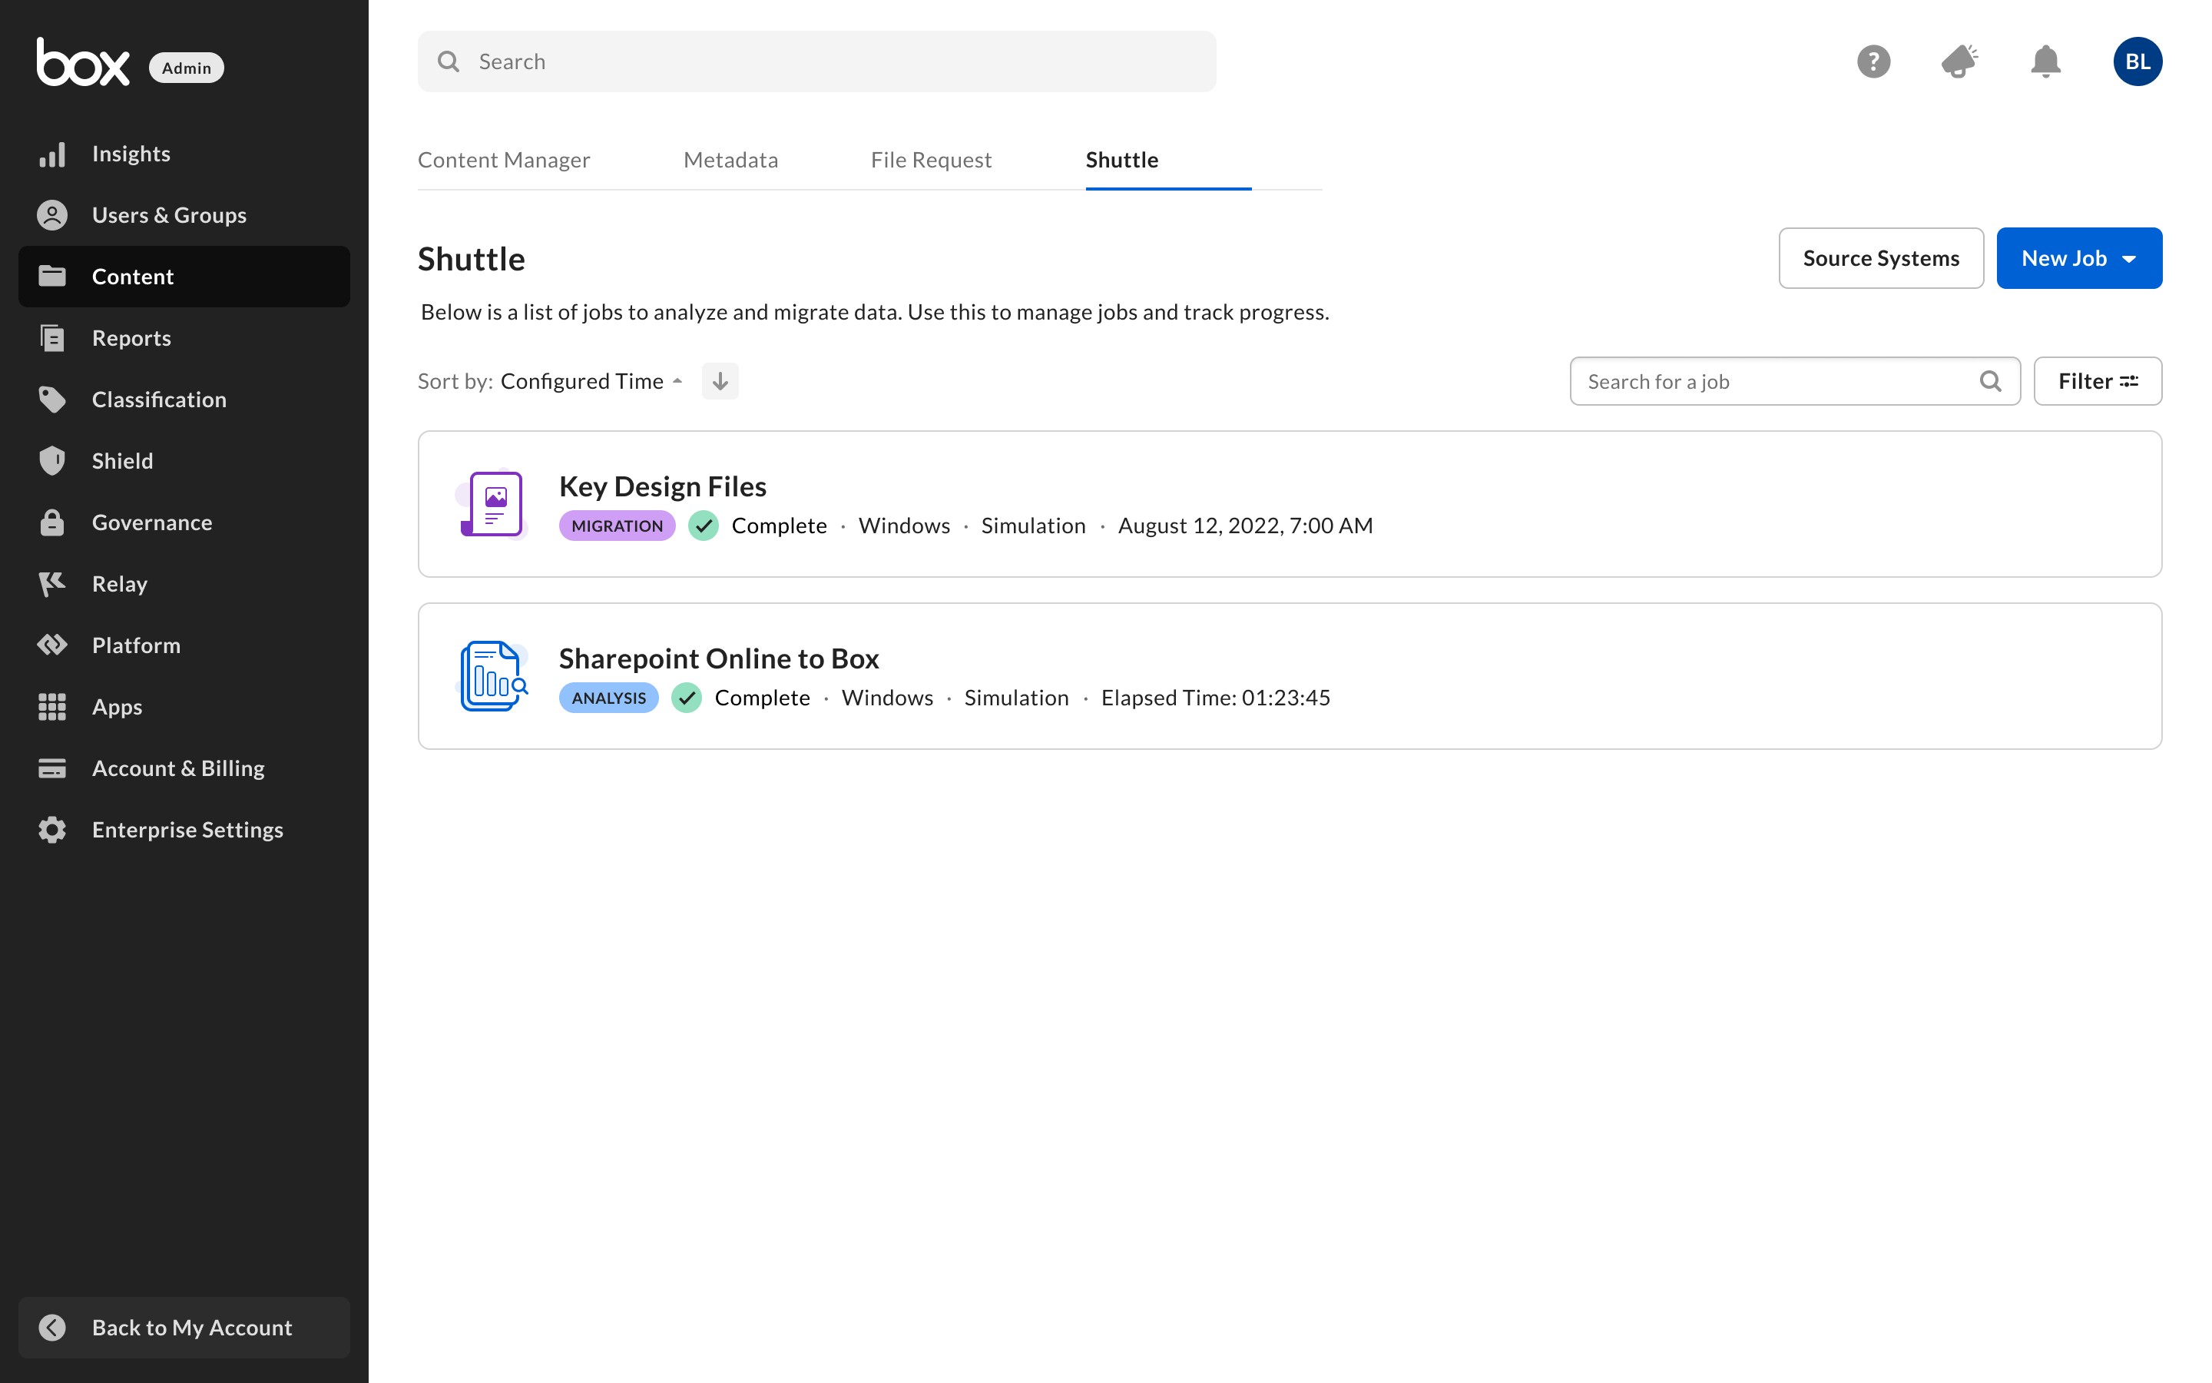The height and width of the screenshot is (1383, 2212).
Task: Reverse sort order with the down arrow
Action: point(720,381)
